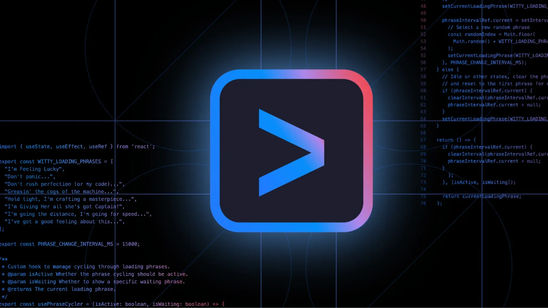The height and width of the screenshot is (308, 548).
Task: Click the Math.random() expression on line 53
Action: [471, 42]
